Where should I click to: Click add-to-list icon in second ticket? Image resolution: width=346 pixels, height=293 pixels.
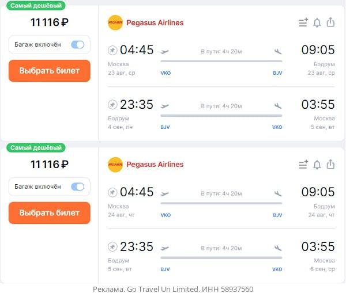pyautogui.click(x=303, y=165)
